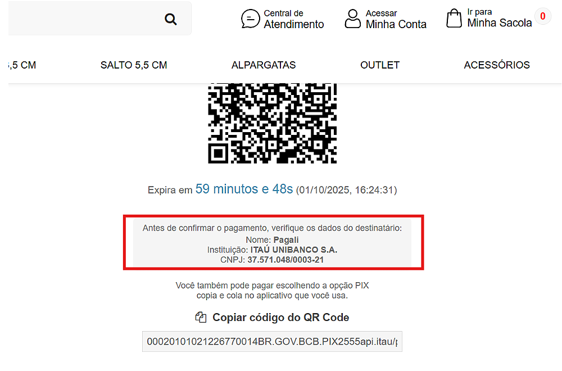Click the PIX copy-paste code field

(272, 342)
